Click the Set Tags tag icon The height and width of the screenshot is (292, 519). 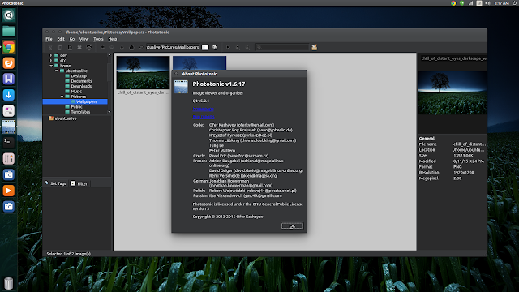pyautogui.click(x=47, y=182)
